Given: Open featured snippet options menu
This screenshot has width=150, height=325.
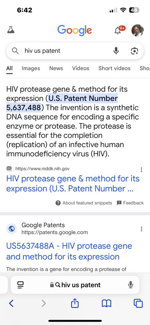Looking at the screenshot, I should coord(141,170).
